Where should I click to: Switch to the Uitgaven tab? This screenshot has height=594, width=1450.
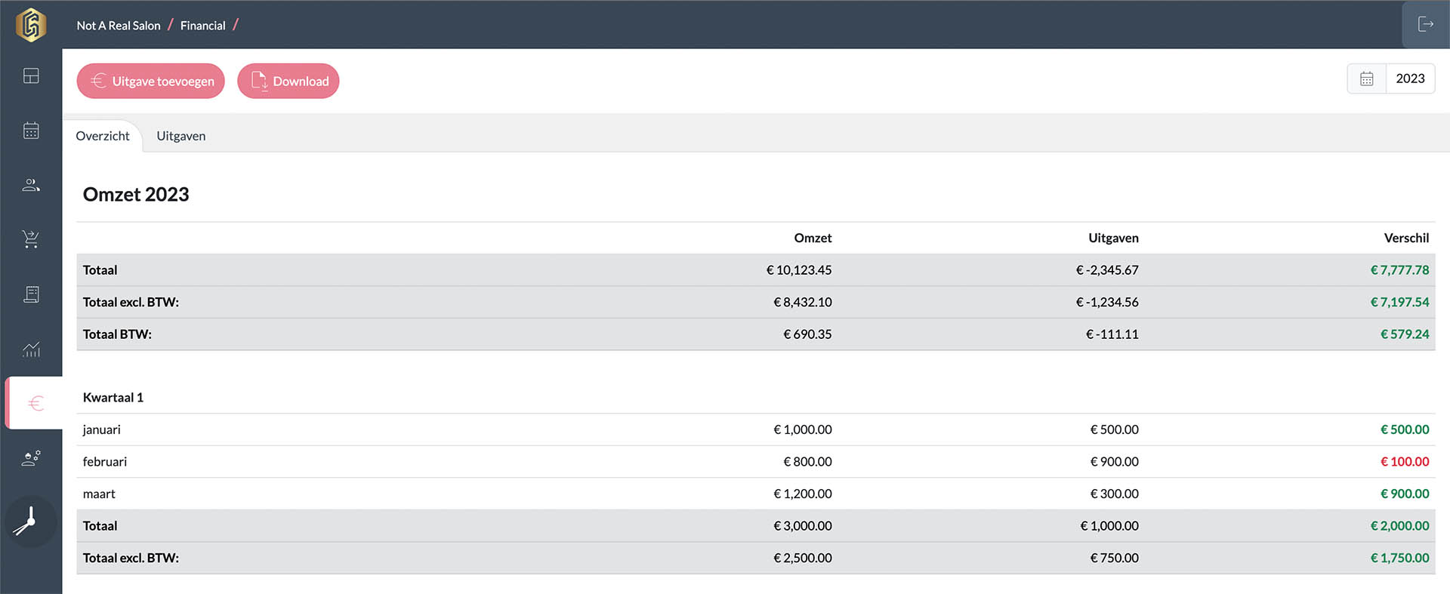pos(180,136)
